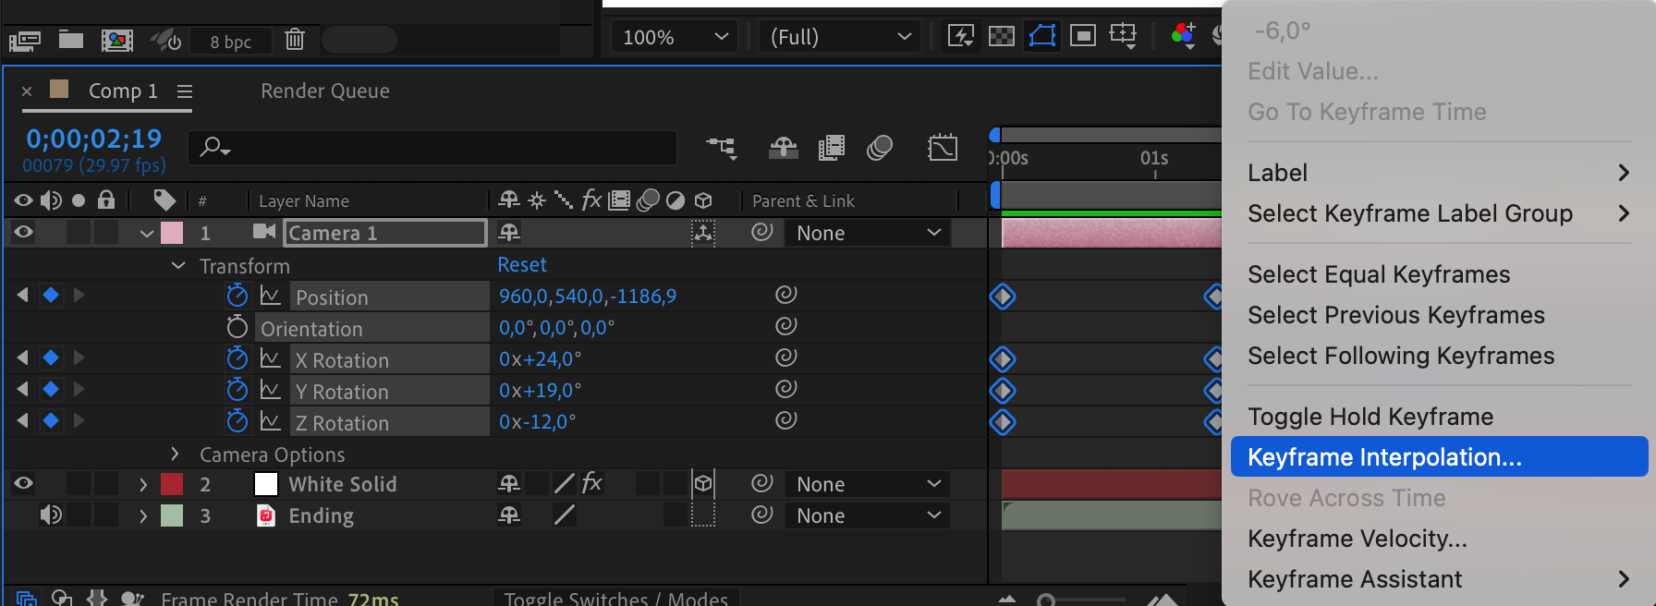Mute the Ending layer audio
The width and height of the screenshot is (1656, 606).
[51, 515]
